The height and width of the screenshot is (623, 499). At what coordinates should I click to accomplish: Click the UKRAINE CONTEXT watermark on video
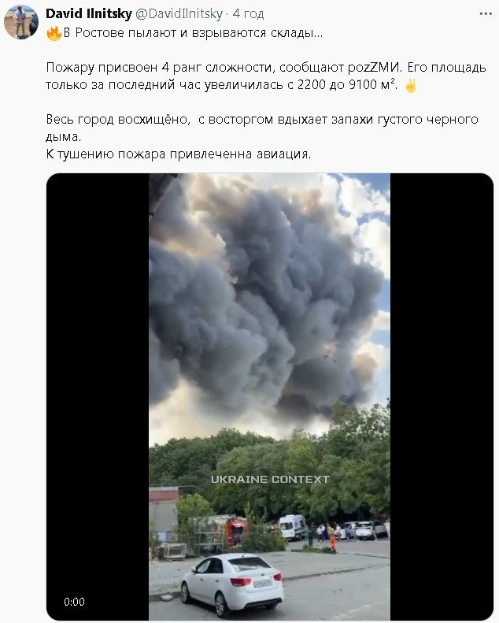click(x=270, y=479)
